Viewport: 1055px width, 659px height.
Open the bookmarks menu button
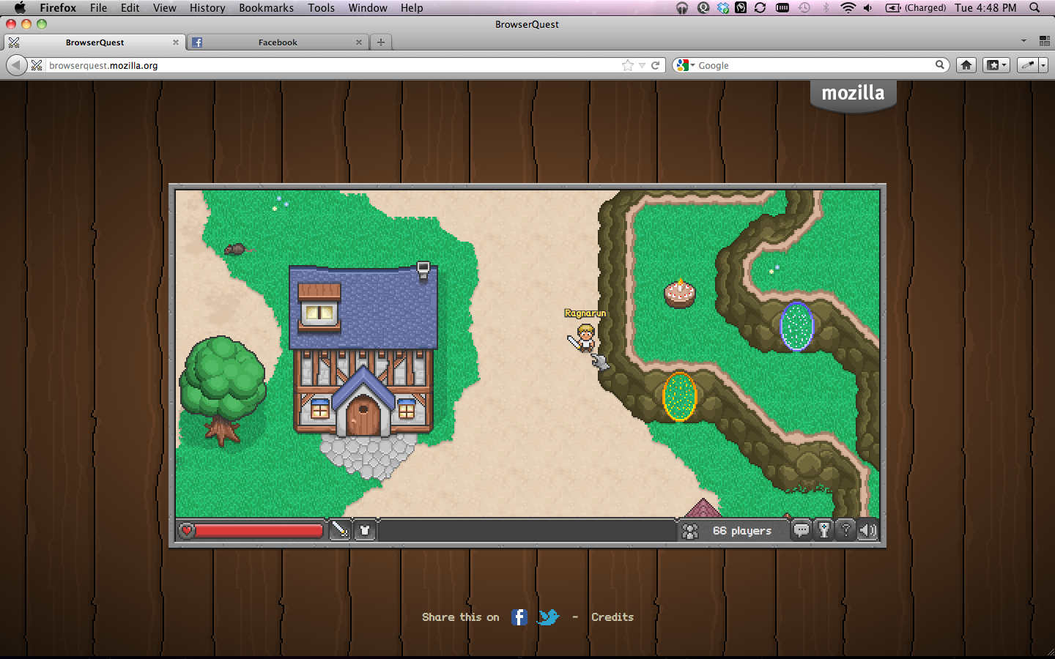(996, 65)
